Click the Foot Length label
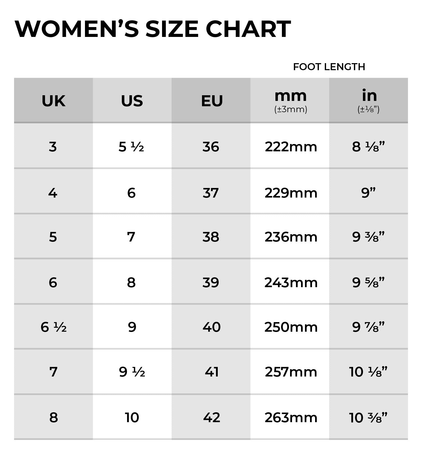422x454 pixels. click(x=329, y=67)
